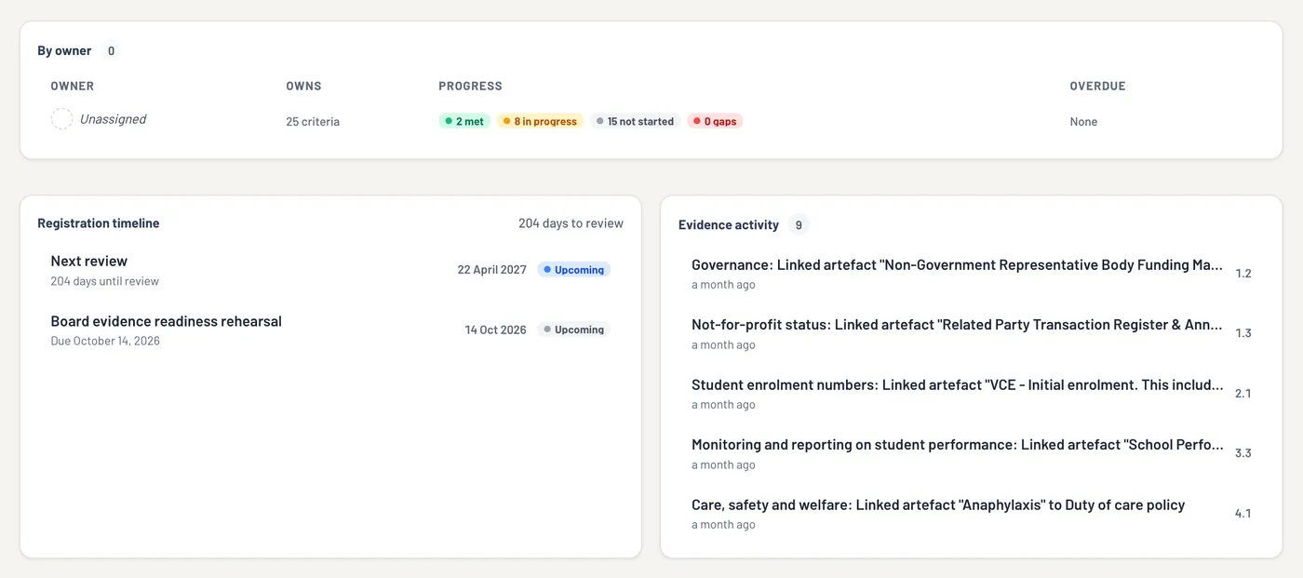The width and height of the screenshot is (1303, 578).
Task: Click the "9" count badge beside Evidence activity
Action: [799, 225]
